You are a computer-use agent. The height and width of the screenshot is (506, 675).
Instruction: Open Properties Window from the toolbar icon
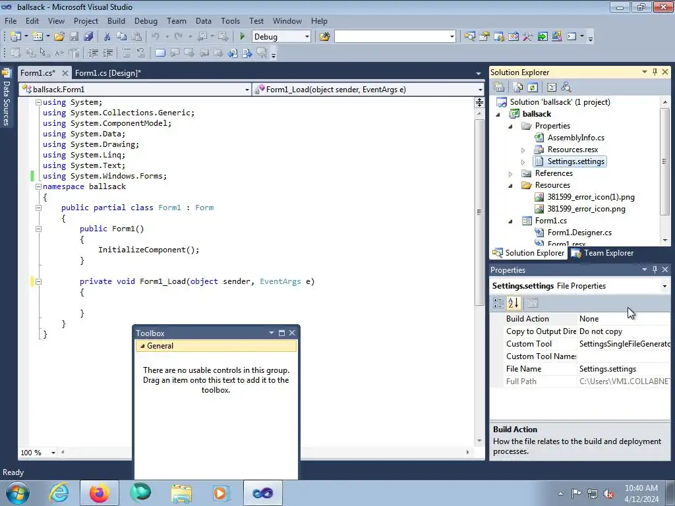[x=484, y=37]
